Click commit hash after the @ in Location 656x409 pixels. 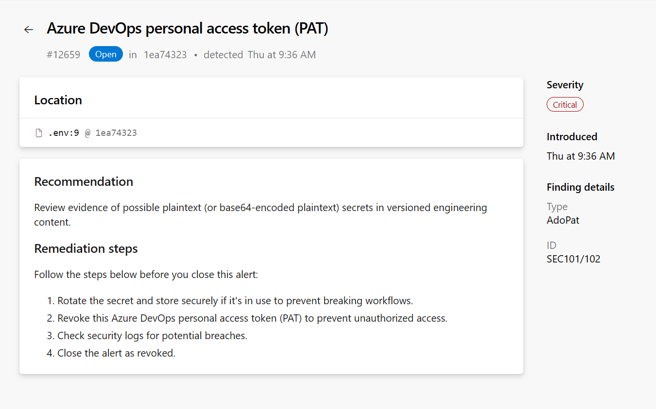pos(116,133)
